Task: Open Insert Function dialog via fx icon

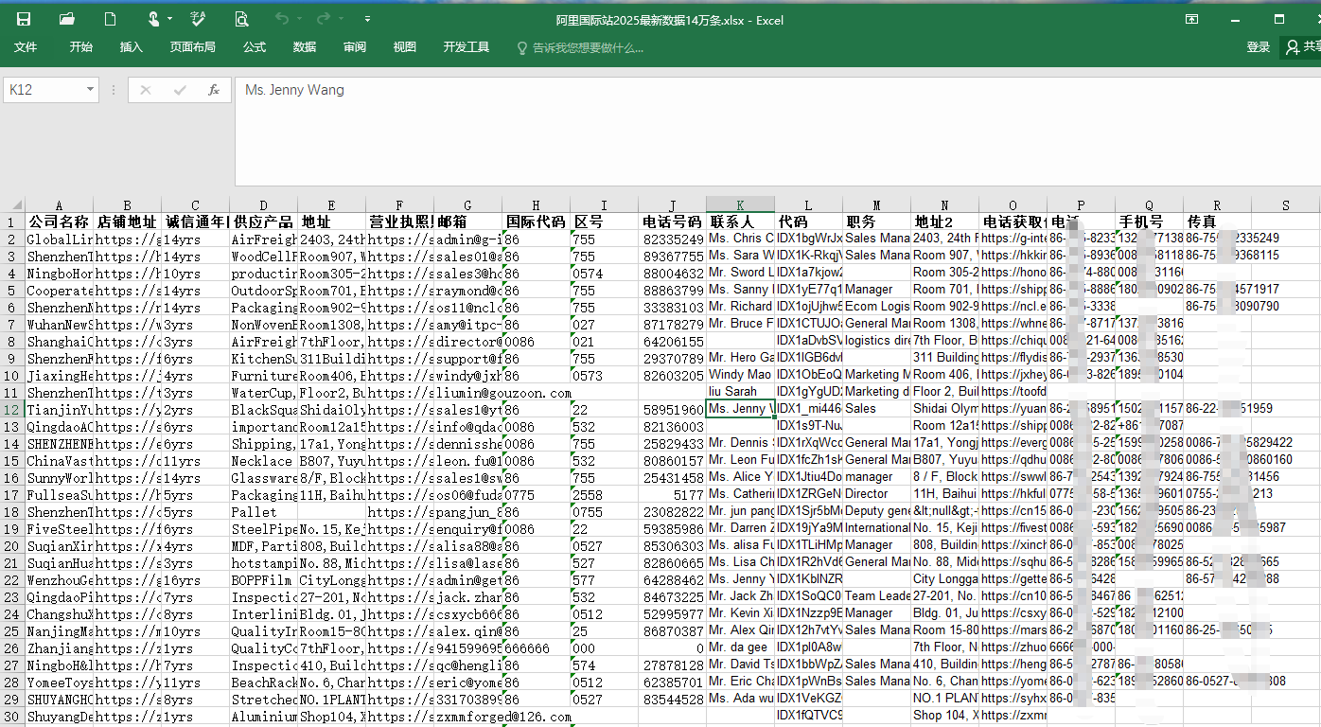Action: pyautogui.click(x=214, y=90)
